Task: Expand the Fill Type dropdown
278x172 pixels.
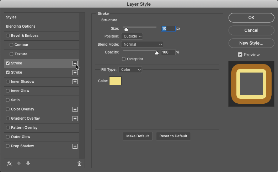Action: (130, 70)
